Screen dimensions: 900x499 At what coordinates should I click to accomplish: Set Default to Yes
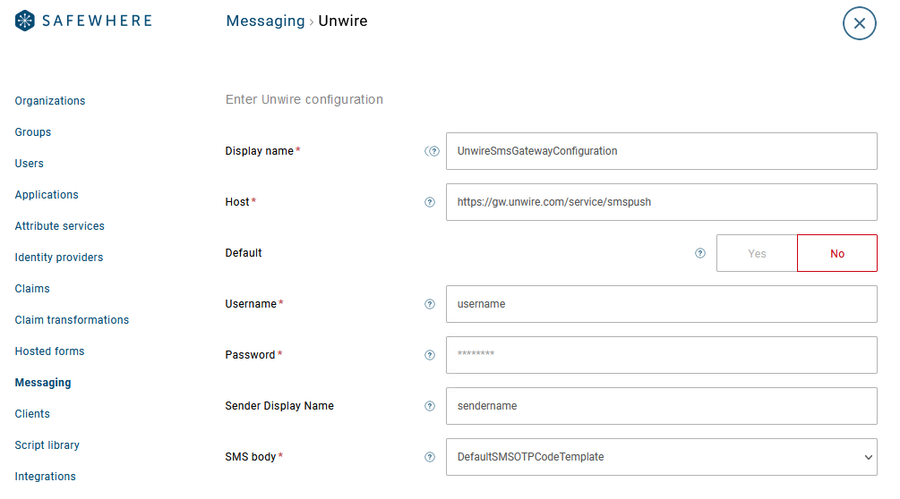tap(757, 253)
